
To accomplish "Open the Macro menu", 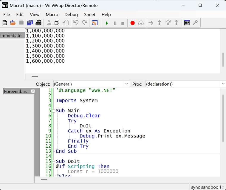I will 52,15.
